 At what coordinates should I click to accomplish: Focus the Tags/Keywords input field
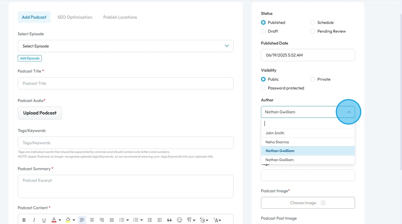point(126,143)
